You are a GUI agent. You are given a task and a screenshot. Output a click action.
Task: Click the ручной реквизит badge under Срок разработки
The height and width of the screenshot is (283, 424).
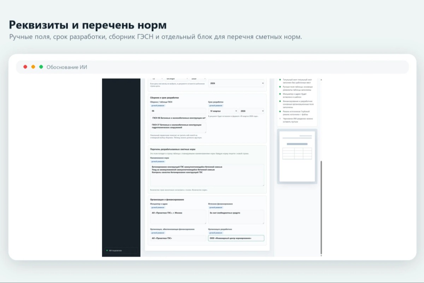(216, 105)
